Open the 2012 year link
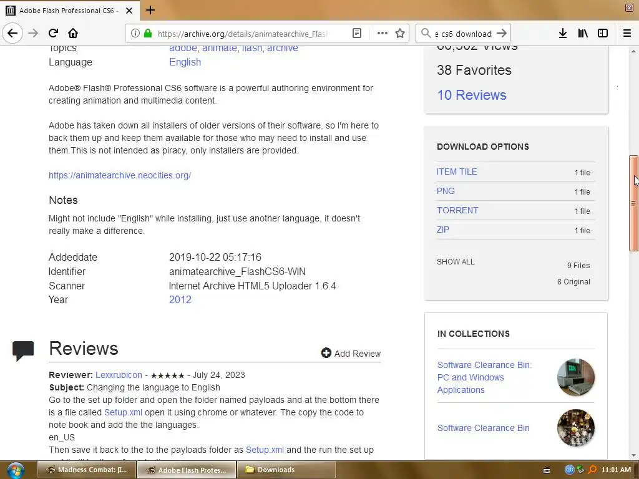Viewport: 639px width, 479px height. coord(180,299)
